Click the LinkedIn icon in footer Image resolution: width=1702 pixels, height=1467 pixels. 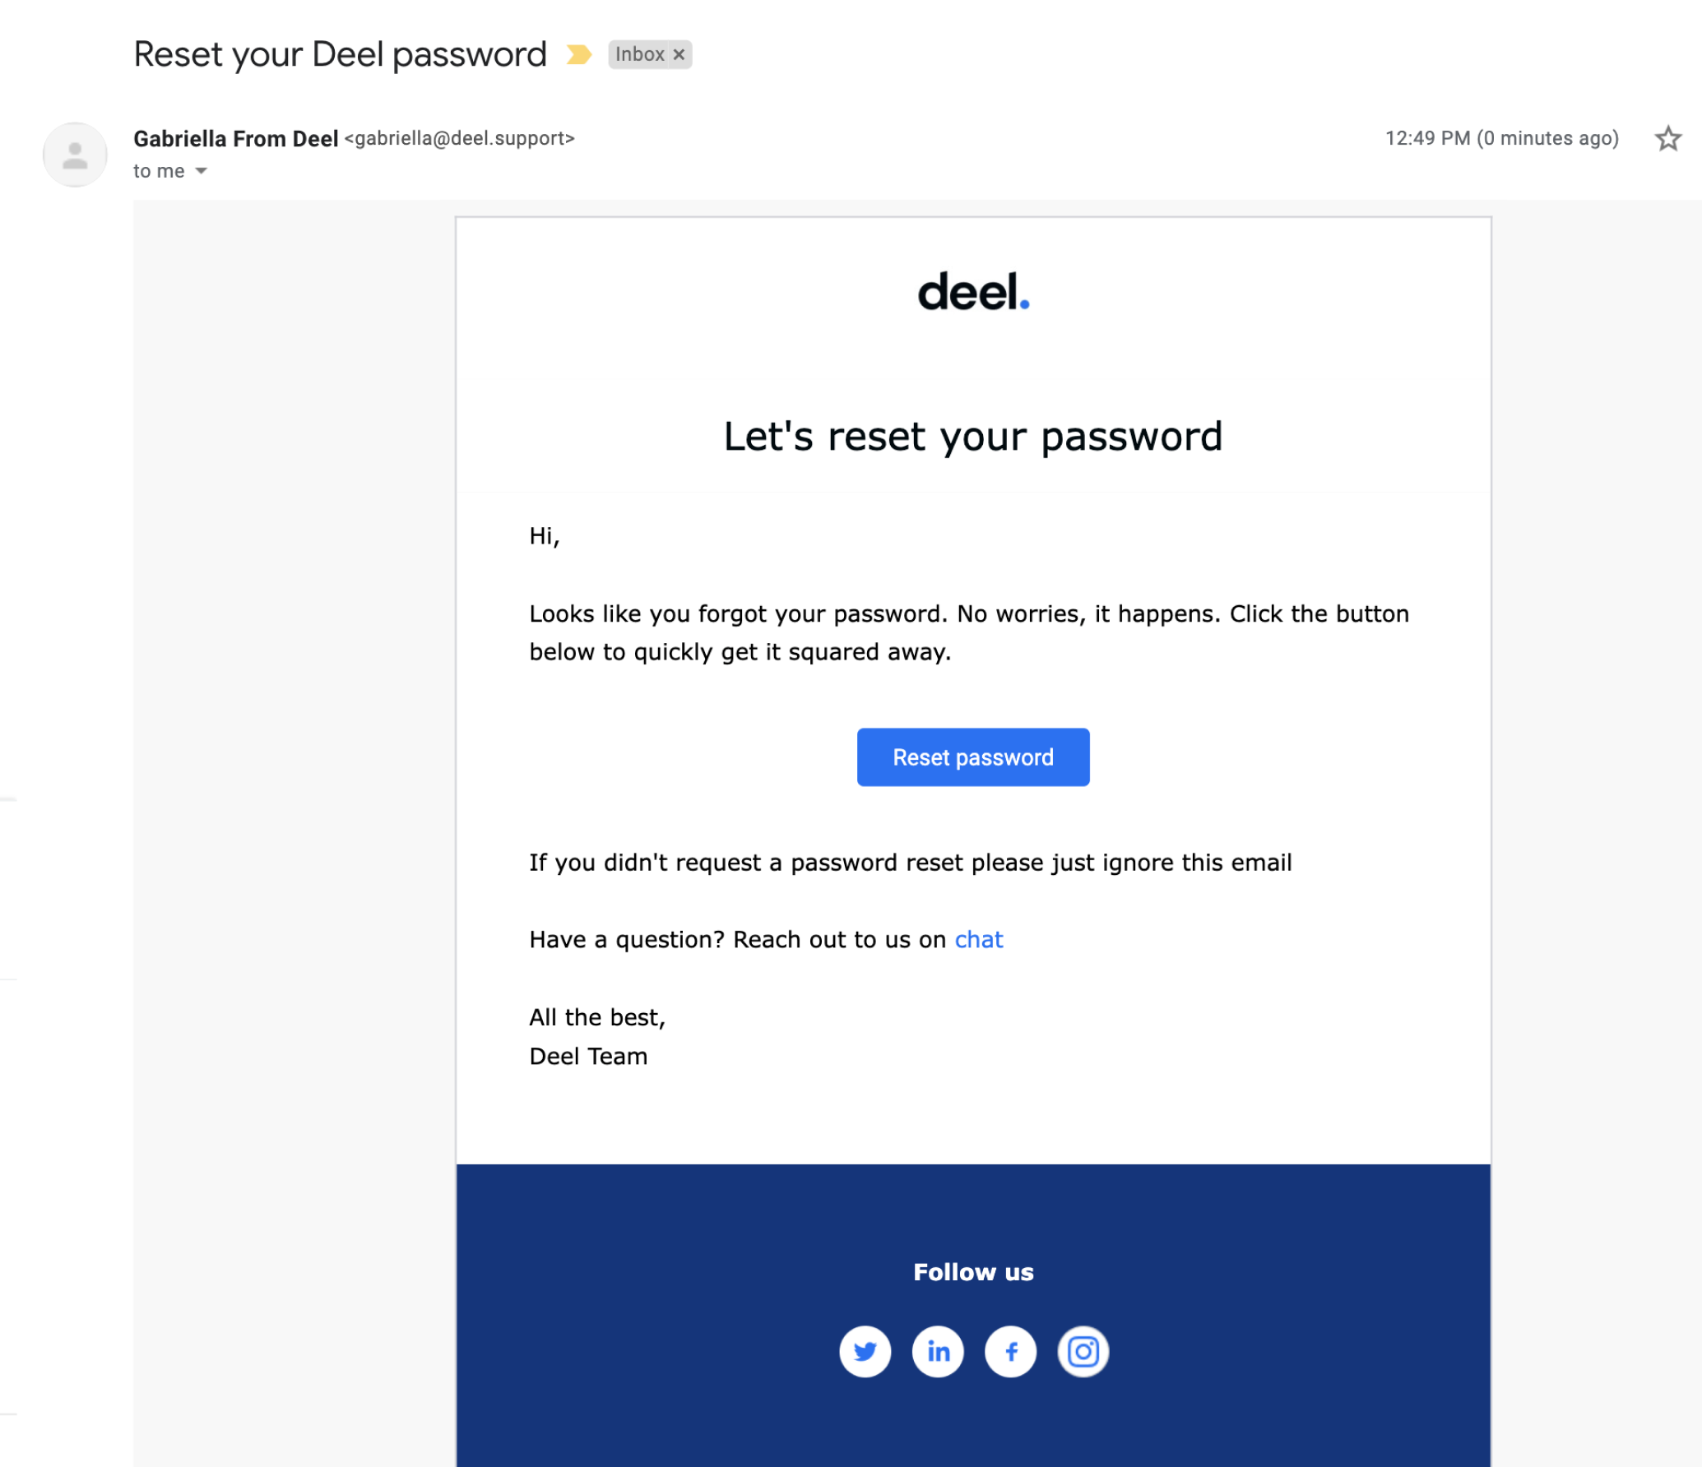pos(936,1349)
